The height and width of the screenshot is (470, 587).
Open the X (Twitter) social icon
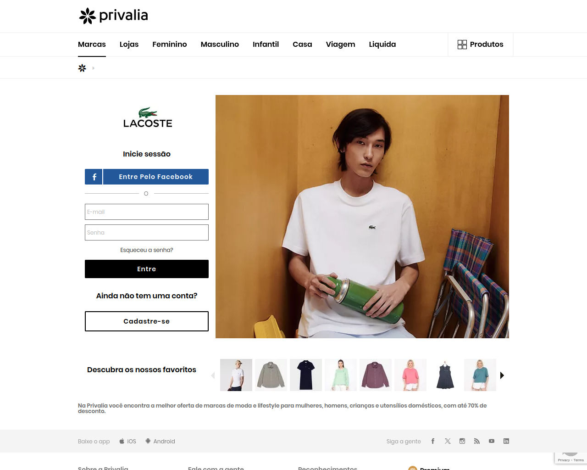(x=448, y=441)
